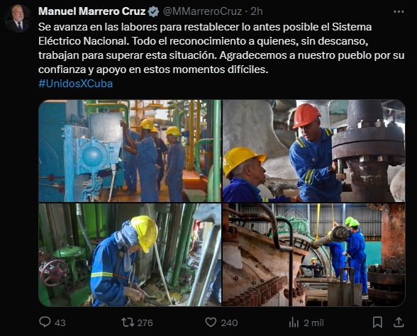Screen dimensions: 417x336
Task: View analytics bar chart icon
Action: coord(294,323)
